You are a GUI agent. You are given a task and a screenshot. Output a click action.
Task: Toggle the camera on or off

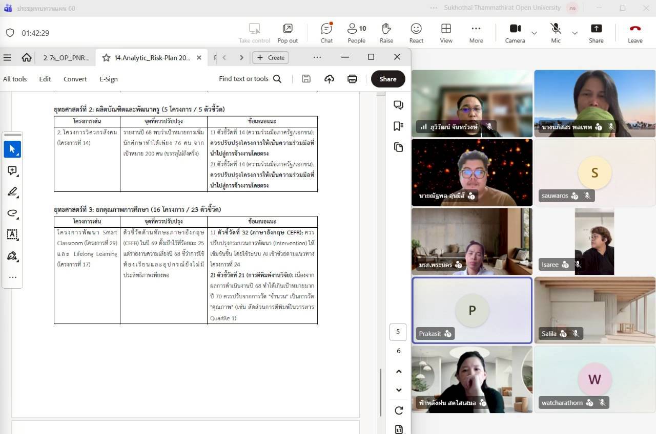coord(515,33)
